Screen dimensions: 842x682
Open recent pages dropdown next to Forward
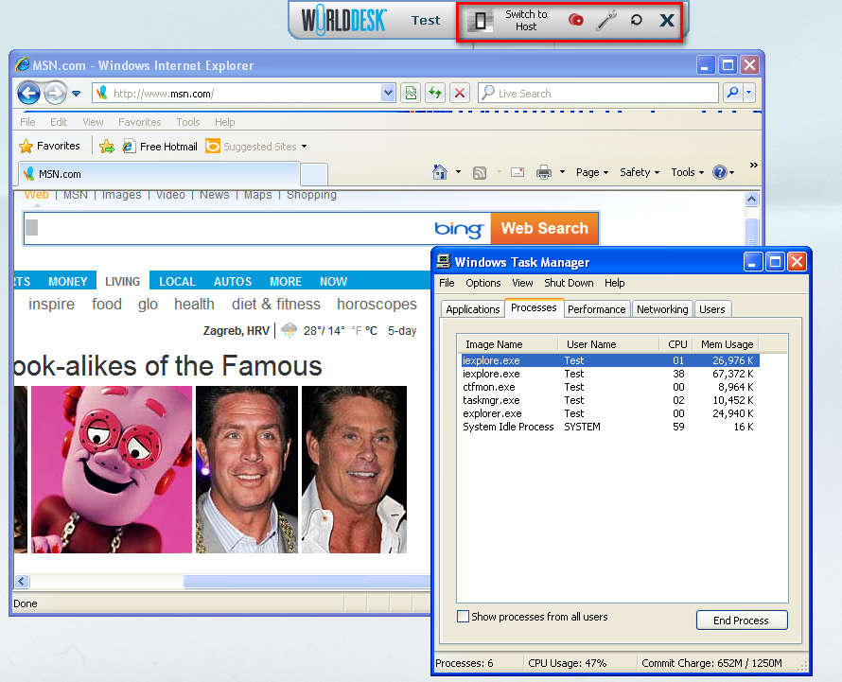coord(77,94)
